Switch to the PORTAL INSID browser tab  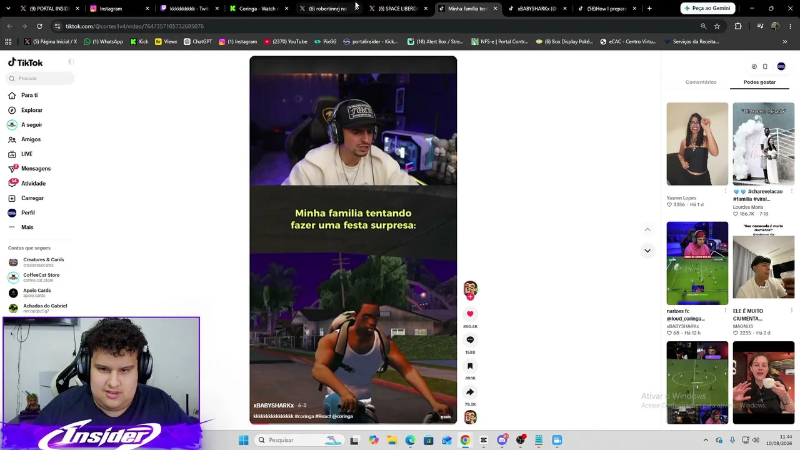click(x=49, y=9)
